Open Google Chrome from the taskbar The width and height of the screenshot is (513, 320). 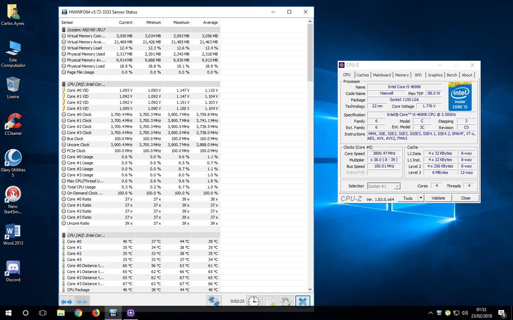pos(78,313)
